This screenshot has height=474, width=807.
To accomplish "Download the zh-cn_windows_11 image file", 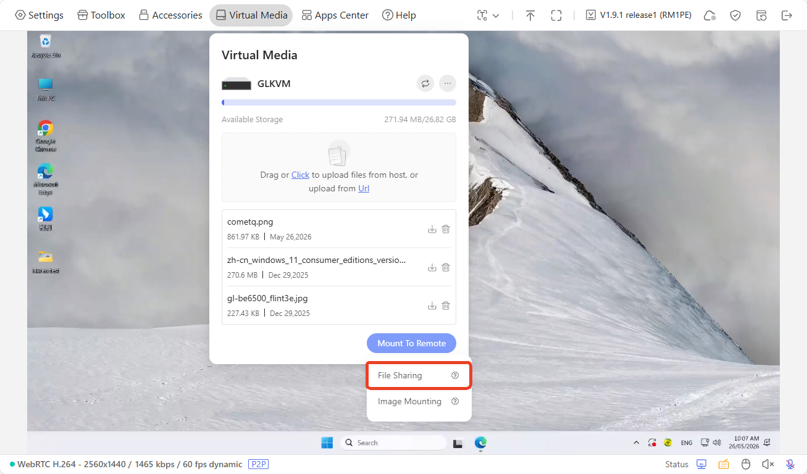I will [432, 267].
